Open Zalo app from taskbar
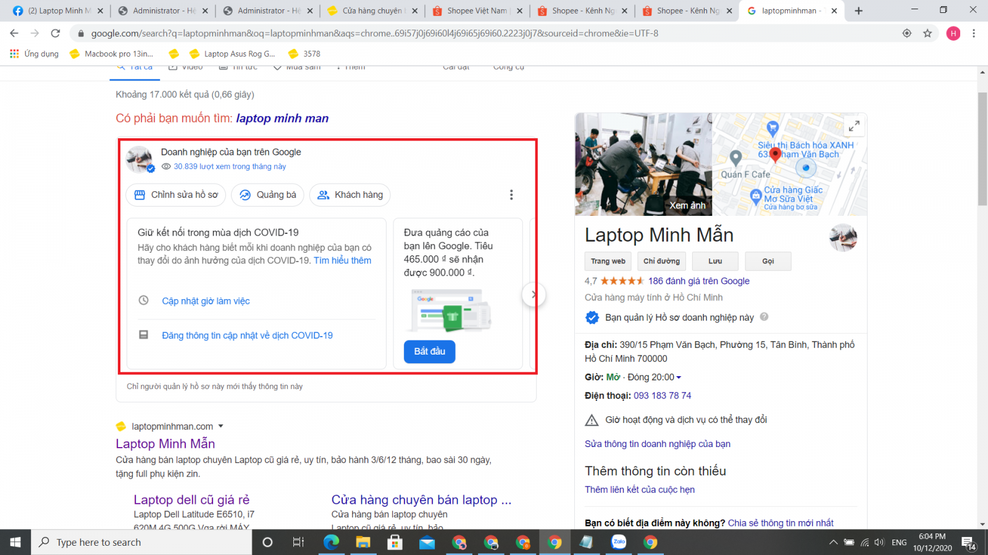Screen dimensions: 988x555 point(619,542)
